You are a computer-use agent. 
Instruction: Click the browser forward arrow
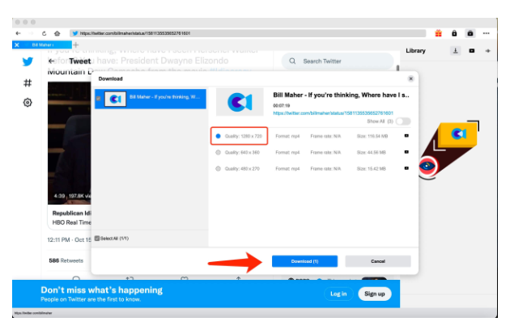tap(31, 33)
